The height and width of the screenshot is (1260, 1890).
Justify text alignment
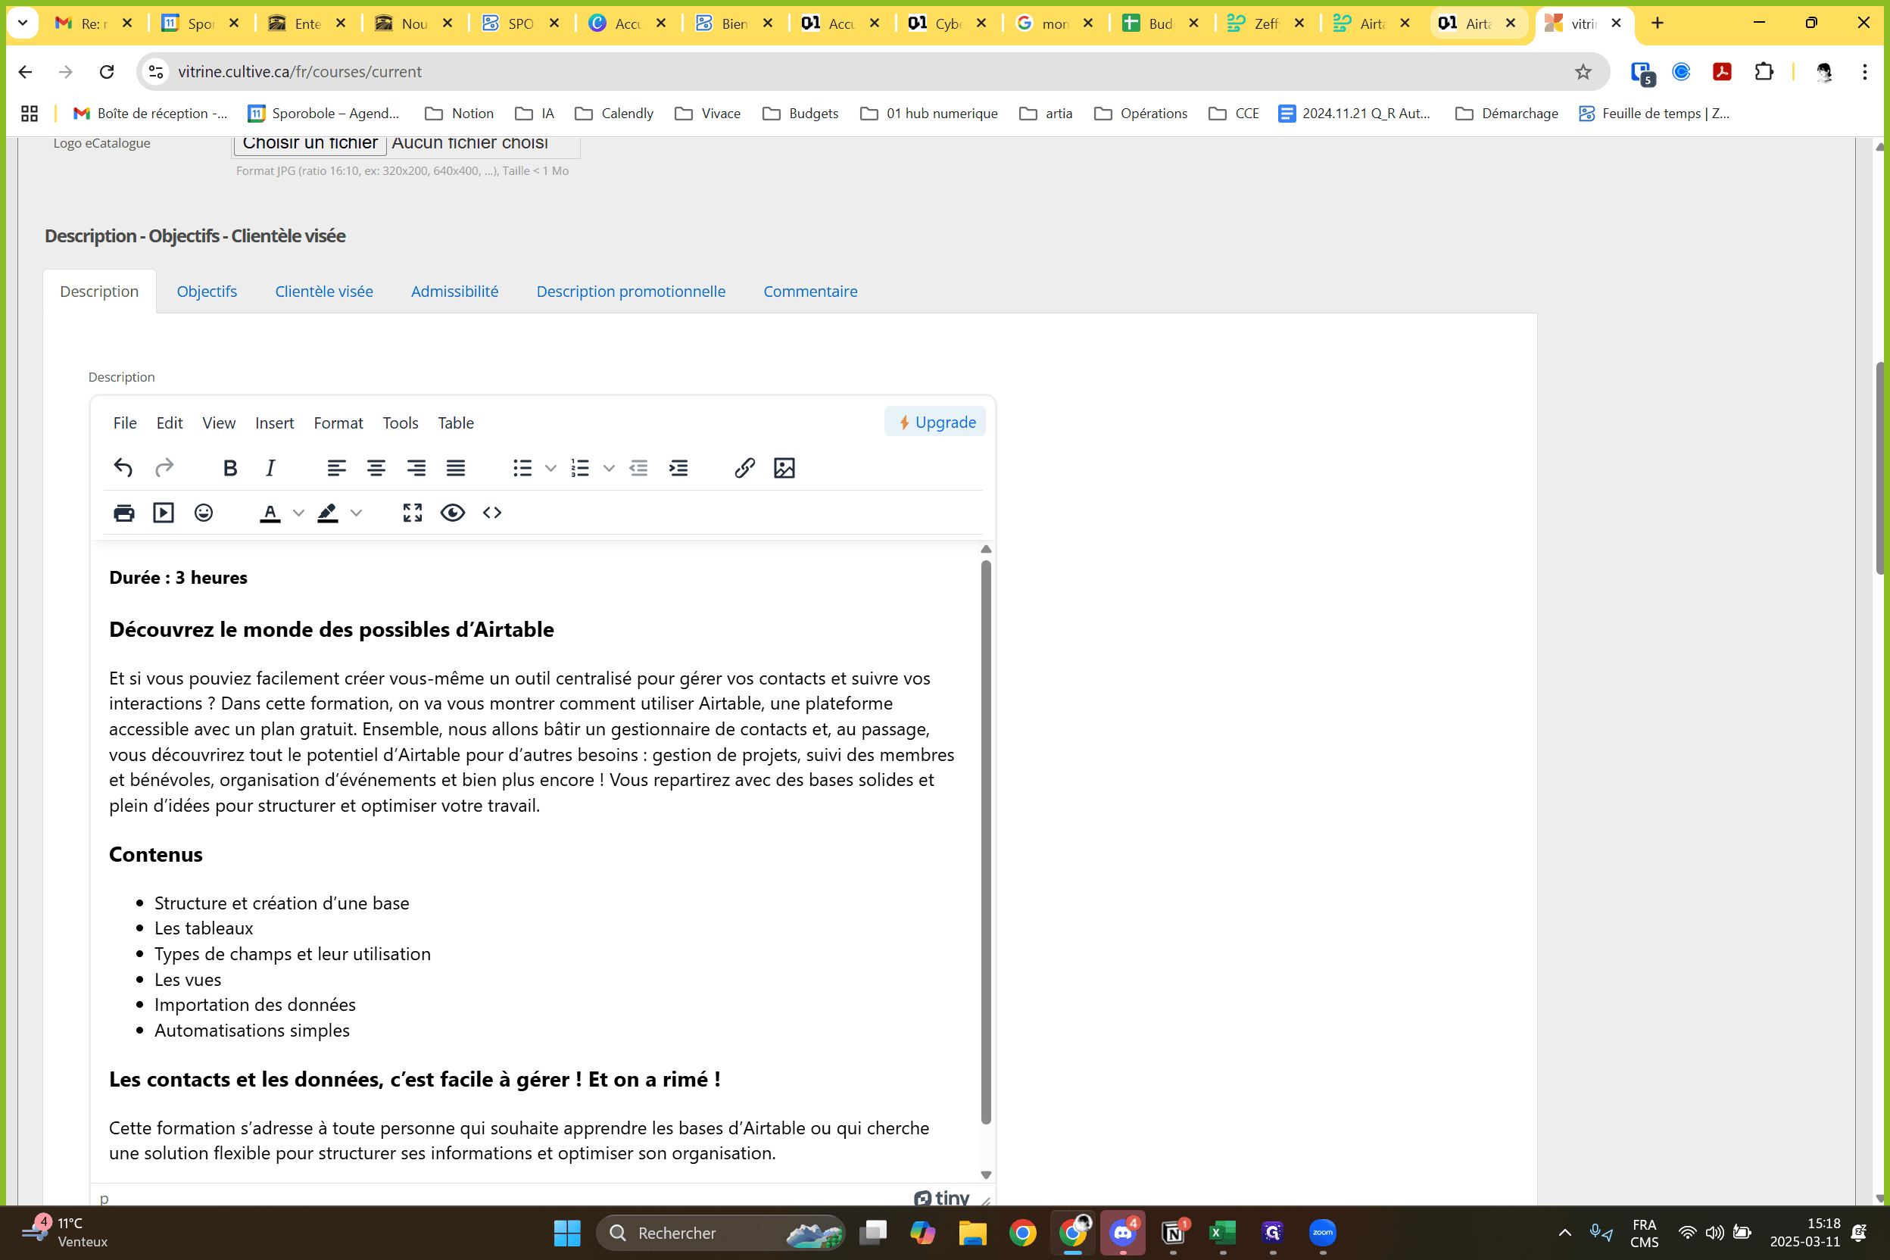pos(456,468)
